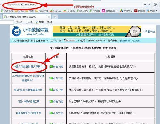This screenshot has height=124, width=160.
Task: Click the new tab plus button
Action: (55, 17)
